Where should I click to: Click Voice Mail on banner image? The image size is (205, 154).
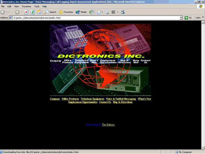coord(136,61)
